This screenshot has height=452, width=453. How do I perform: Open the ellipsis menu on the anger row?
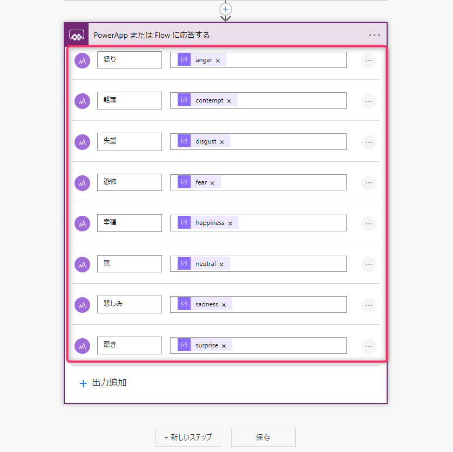pos(368,60)
